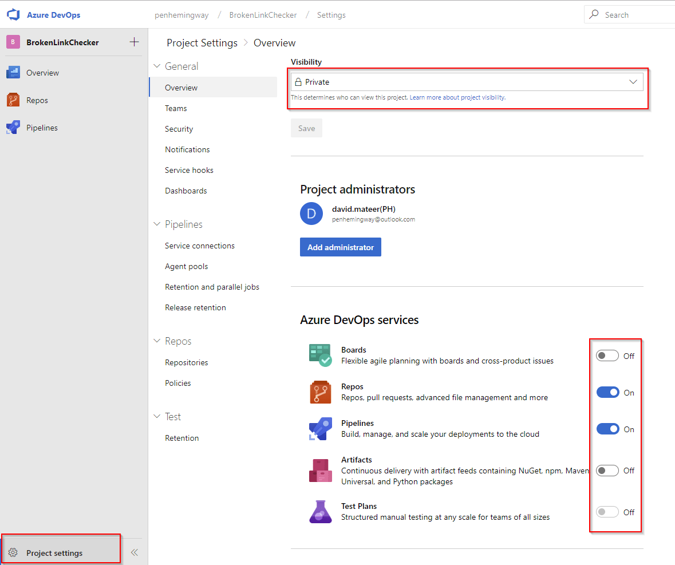Click penhemingway in breadcrumb
The width and height of the screenshot is (675, 565).
click(x=181, y=15)
